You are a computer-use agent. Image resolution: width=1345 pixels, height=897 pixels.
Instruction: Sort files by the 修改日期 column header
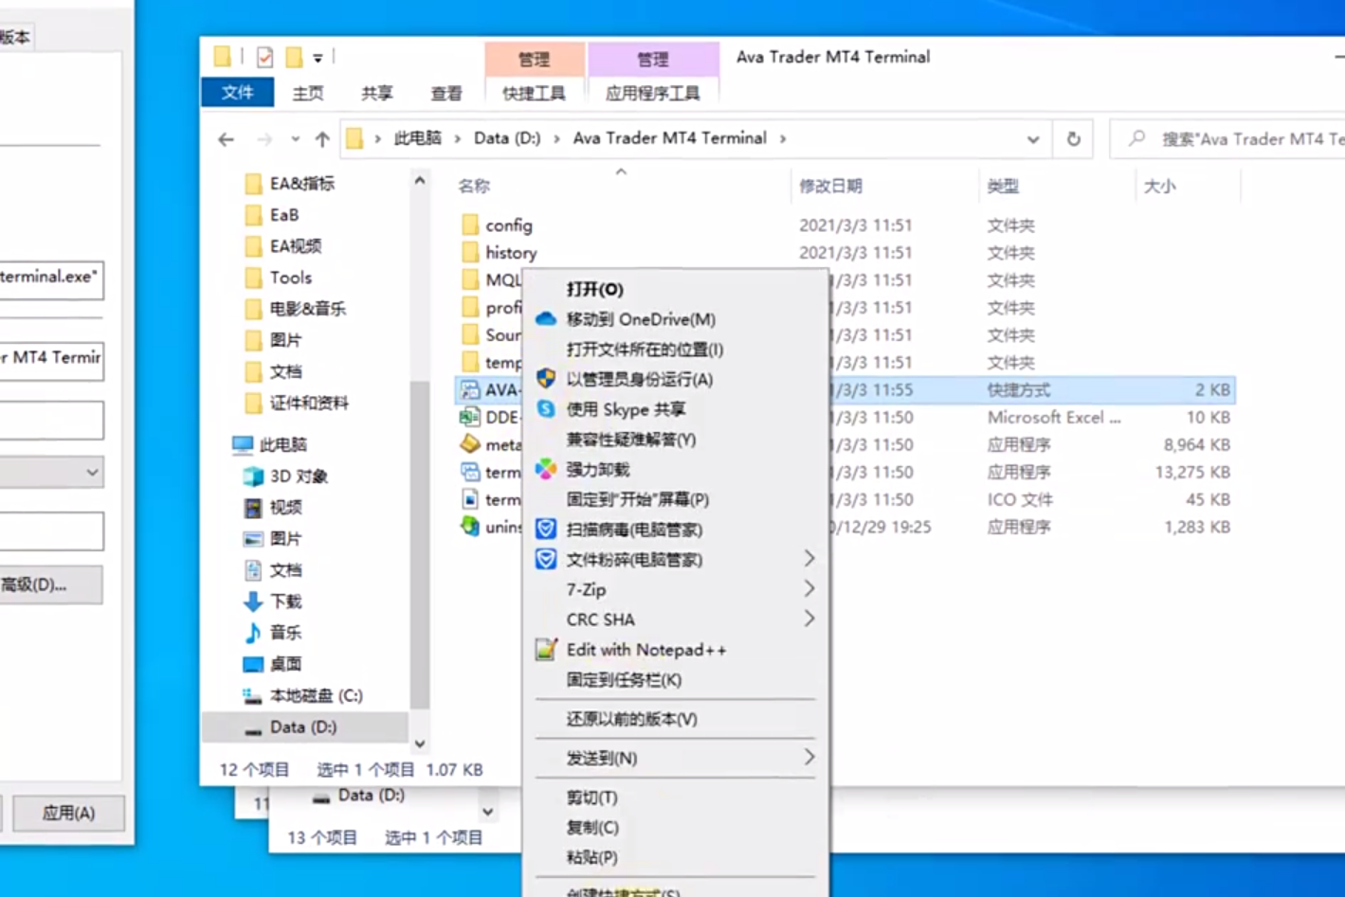830,186
